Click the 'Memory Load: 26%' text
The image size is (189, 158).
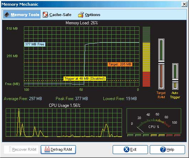[82, 23]
